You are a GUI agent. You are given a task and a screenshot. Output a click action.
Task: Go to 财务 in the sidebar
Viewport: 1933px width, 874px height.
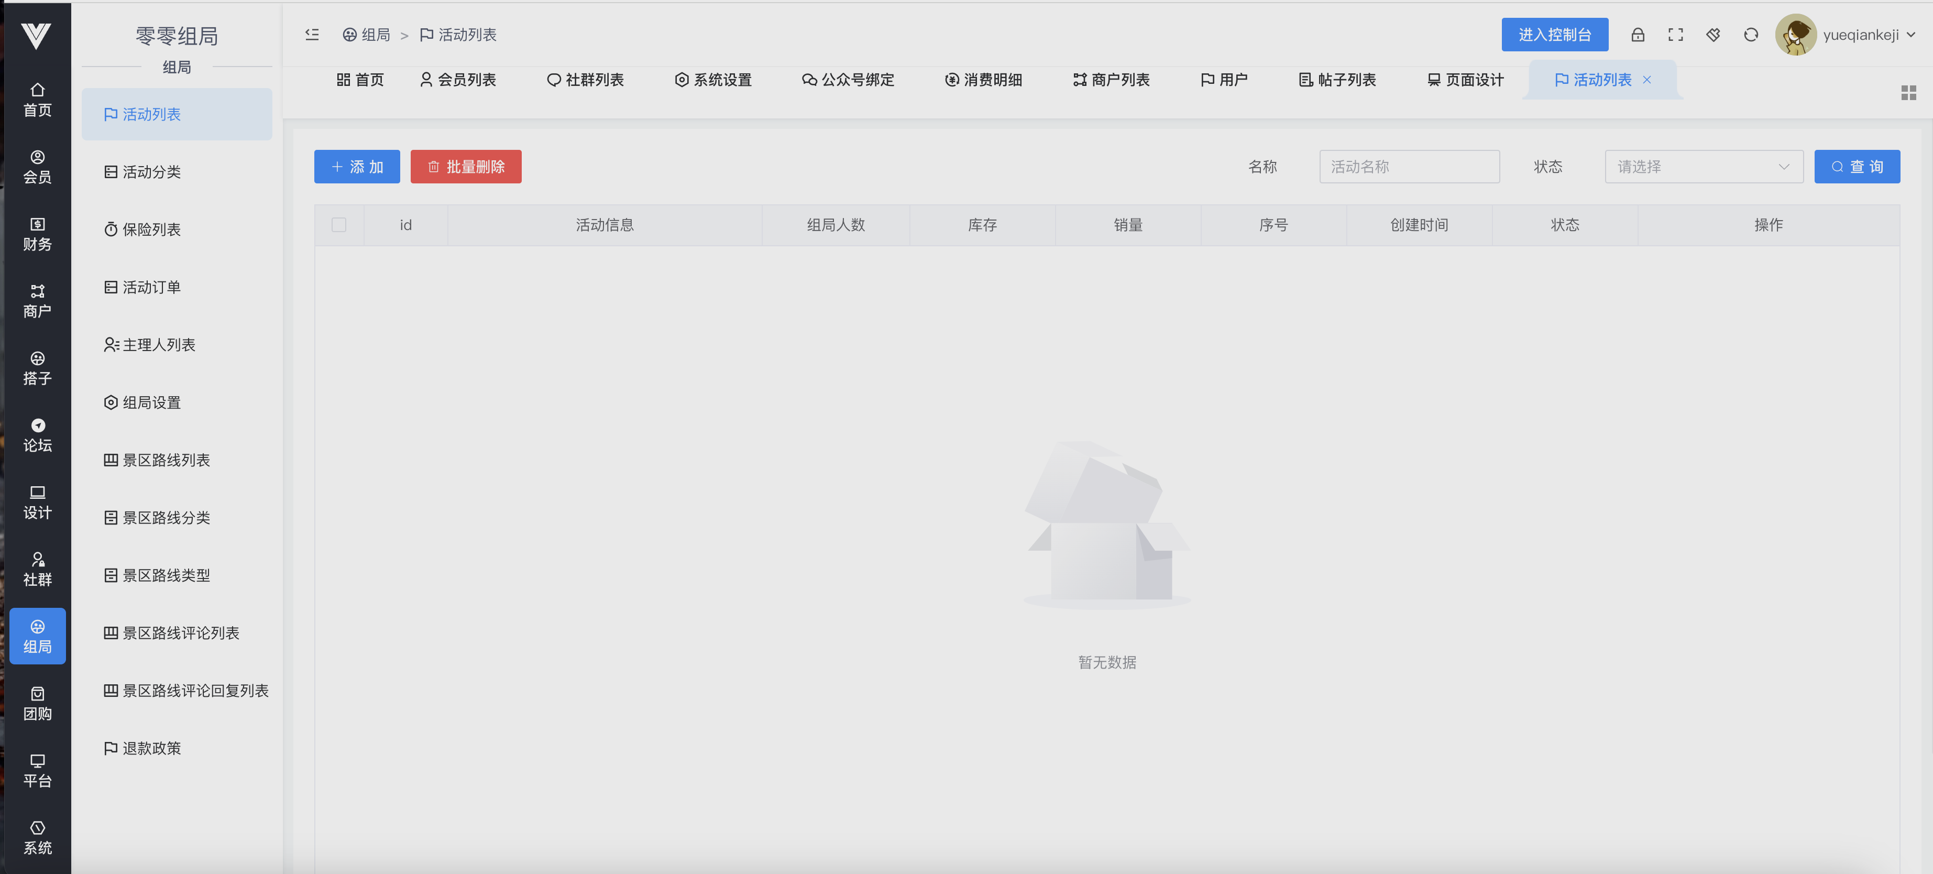(x=38, y=234)
